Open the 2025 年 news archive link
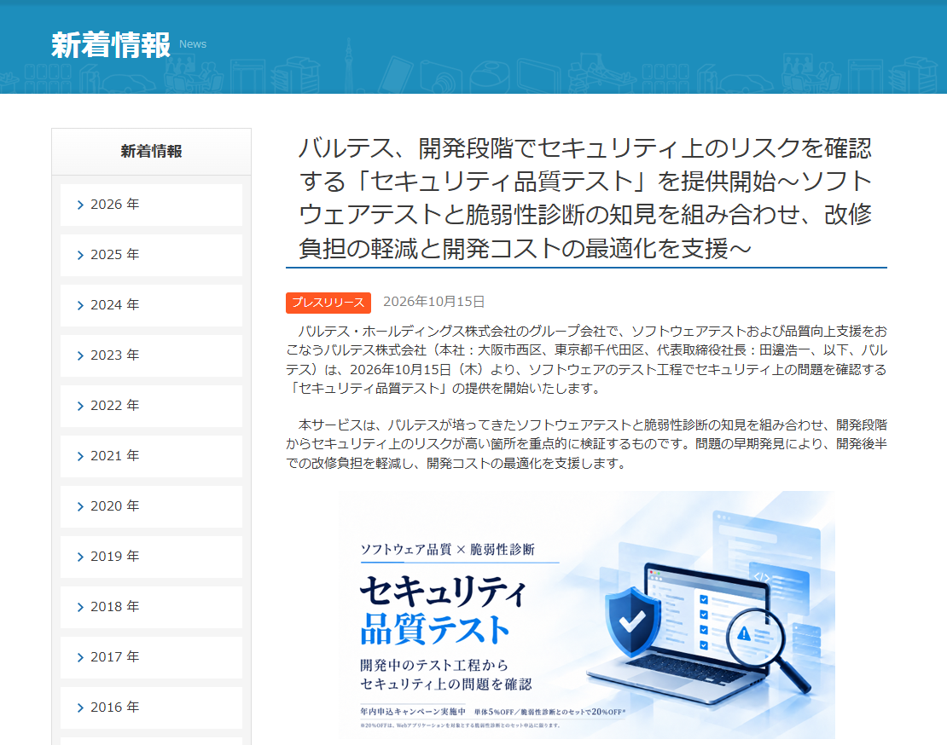This screenshot has width=947, height=745. pyautogui.click(x=151, y=255)
